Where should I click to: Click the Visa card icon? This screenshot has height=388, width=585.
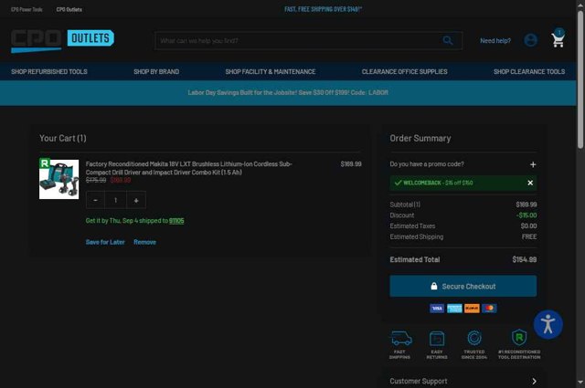point(437,309)
